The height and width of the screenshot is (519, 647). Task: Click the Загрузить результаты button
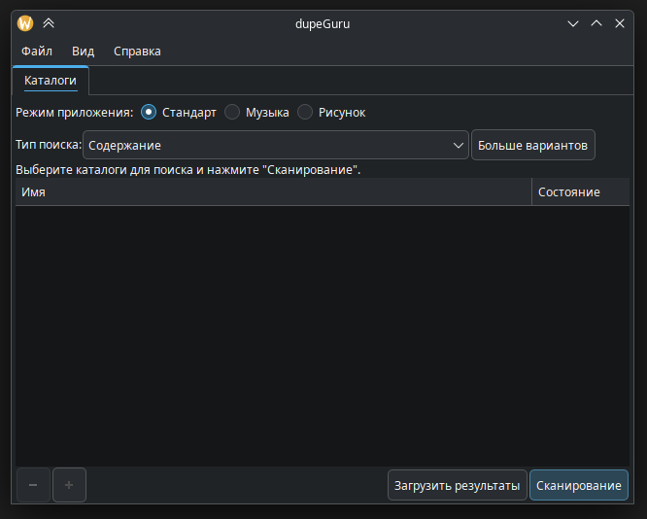(457, 485)
